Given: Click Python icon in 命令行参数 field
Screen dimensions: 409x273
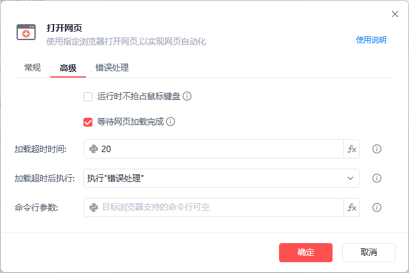Looking at the screenshot, I should click(94, 207).
